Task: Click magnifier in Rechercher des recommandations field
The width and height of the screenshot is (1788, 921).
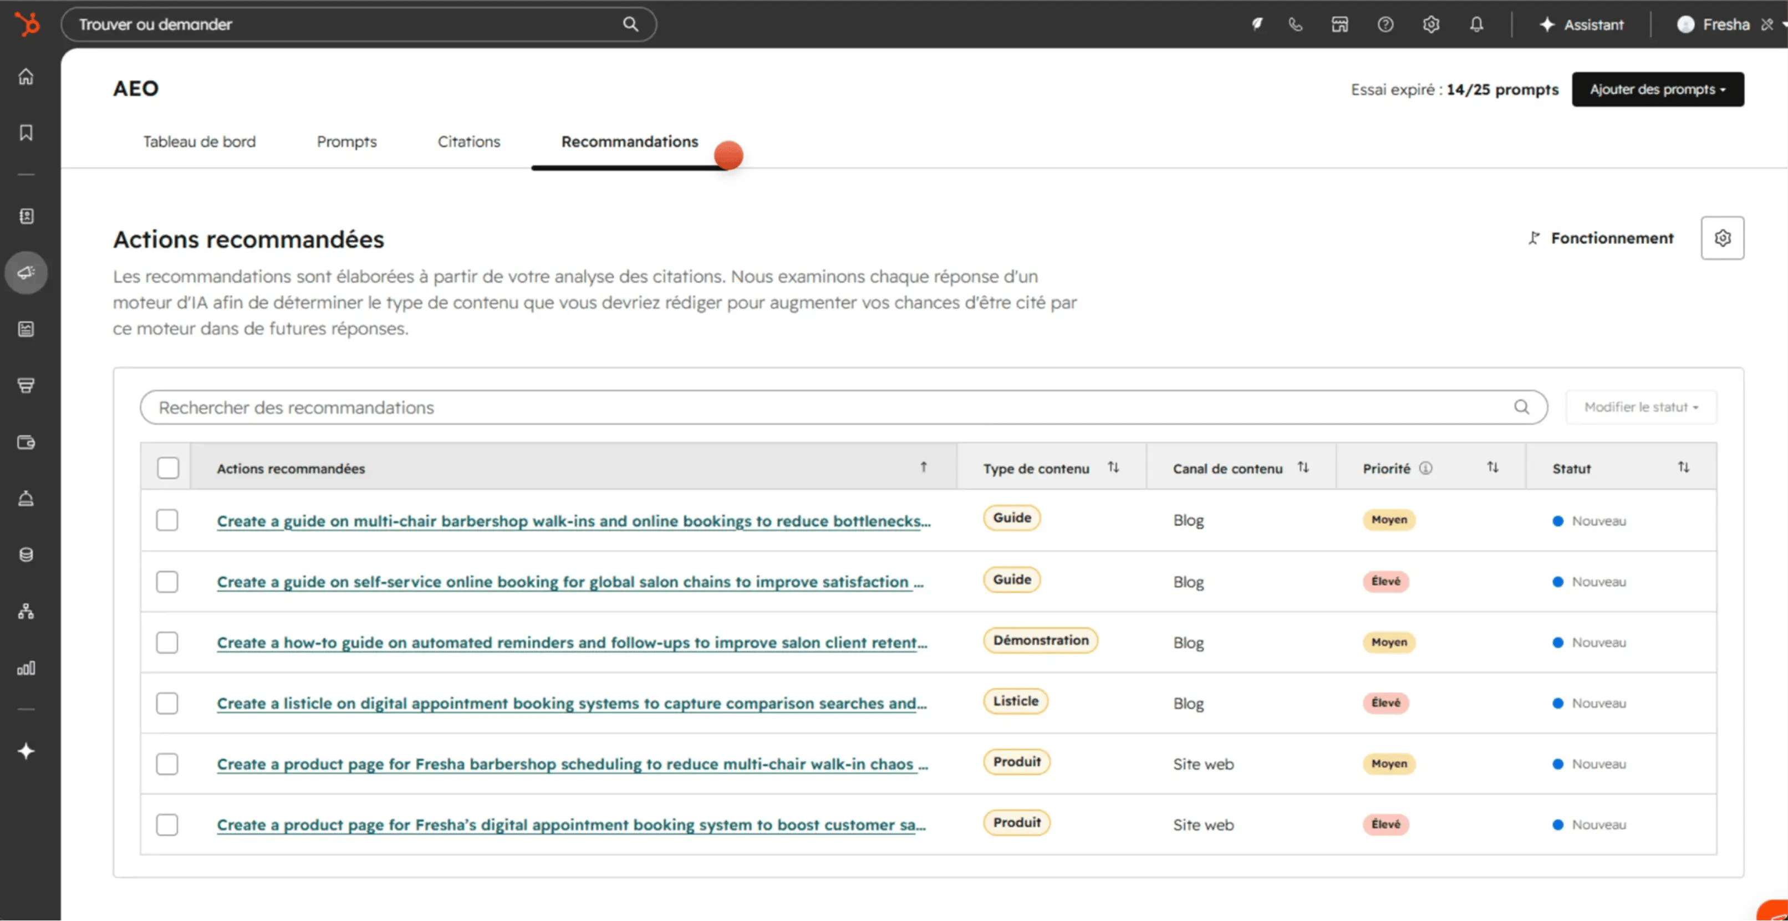Action: point(1521,406)
